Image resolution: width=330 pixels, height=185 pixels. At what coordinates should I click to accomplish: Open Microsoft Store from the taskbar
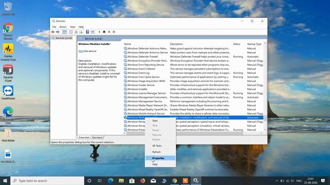click(132, 180)
